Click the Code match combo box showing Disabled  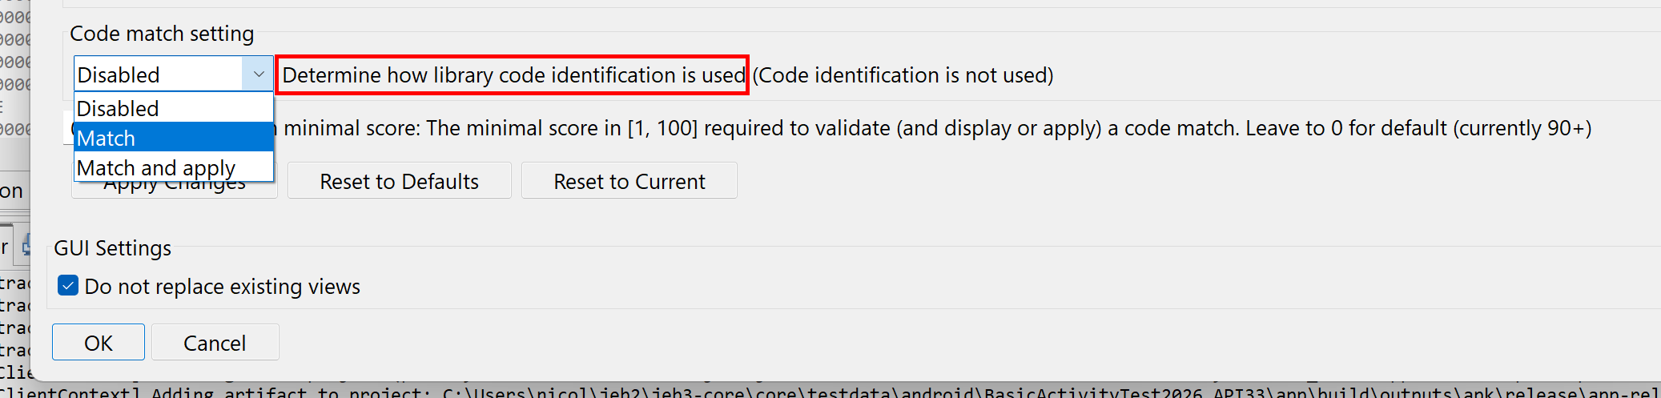(159, 74)
